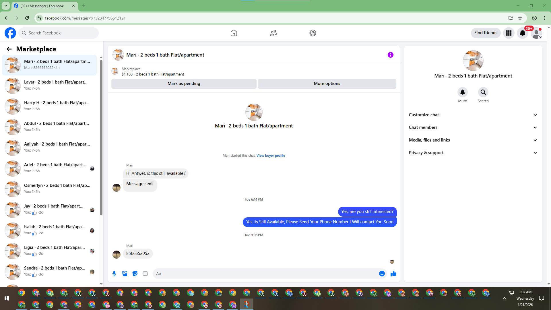Viewport: 551px width, 310px height.
Task: Open a new browser tab
Action: [x=84, y=6]
